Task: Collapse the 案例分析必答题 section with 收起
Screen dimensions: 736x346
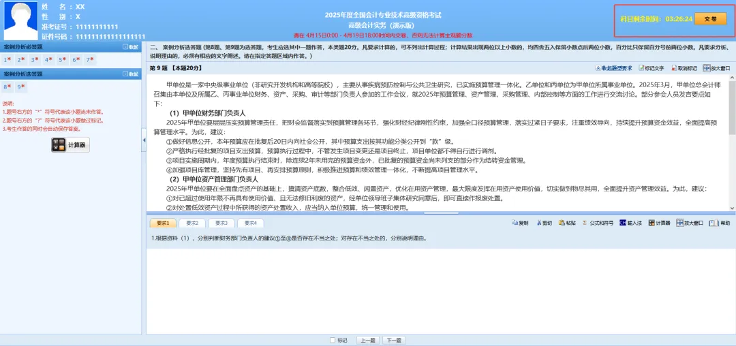Action: click(130, 47)
